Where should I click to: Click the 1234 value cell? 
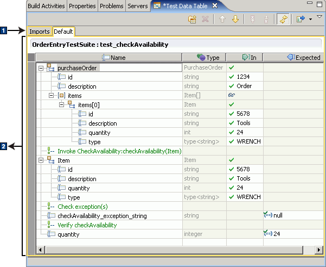(x=245, y=77)
